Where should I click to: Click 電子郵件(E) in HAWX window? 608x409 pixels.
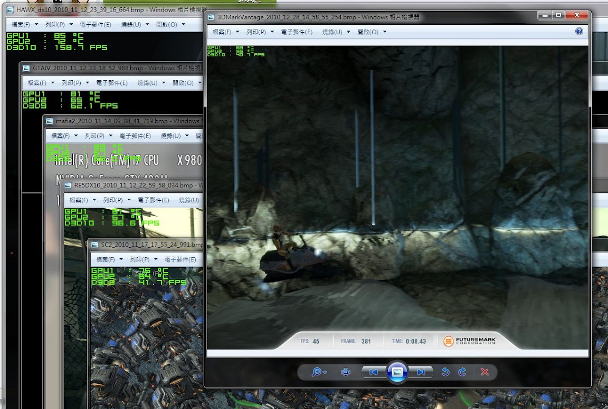(96, 24)
